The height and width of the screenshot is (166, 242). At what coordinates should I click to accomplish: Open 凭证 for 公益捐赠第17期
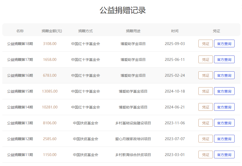point(205,59)
